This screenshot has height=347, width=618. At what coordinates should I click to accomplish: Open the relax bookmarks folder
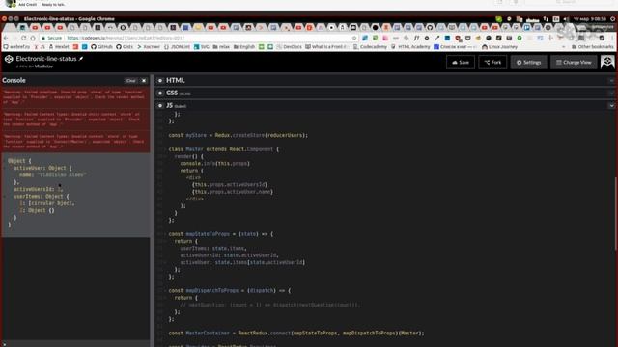(221, 47)
